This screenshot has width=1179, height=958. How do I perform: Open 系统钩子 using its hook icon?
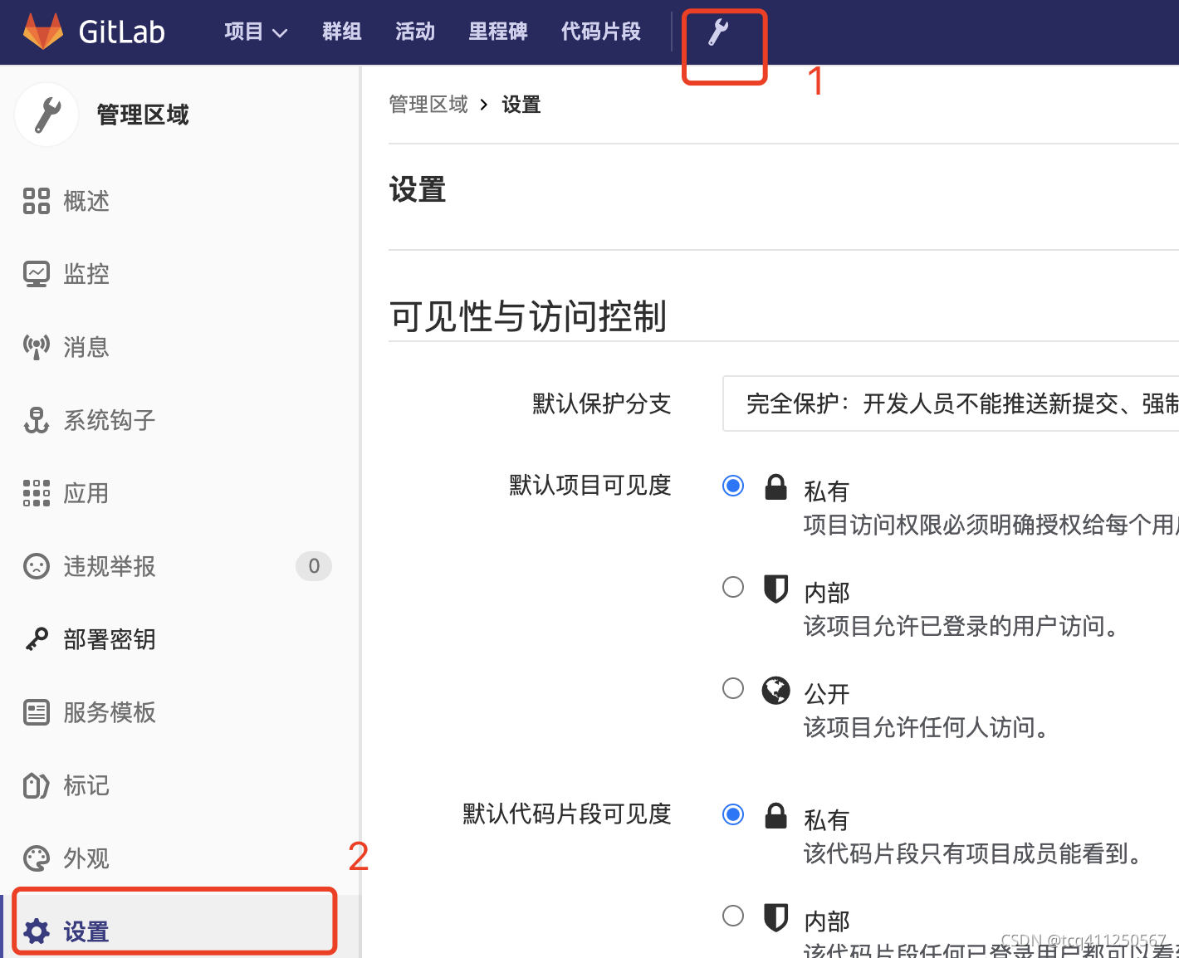[x=37, y=420]
